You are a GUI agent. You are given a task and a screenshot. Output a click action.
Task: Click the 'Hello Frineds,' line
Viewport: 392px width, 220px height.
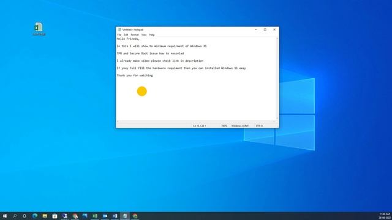pyautogui.click(x=128, y=39)
